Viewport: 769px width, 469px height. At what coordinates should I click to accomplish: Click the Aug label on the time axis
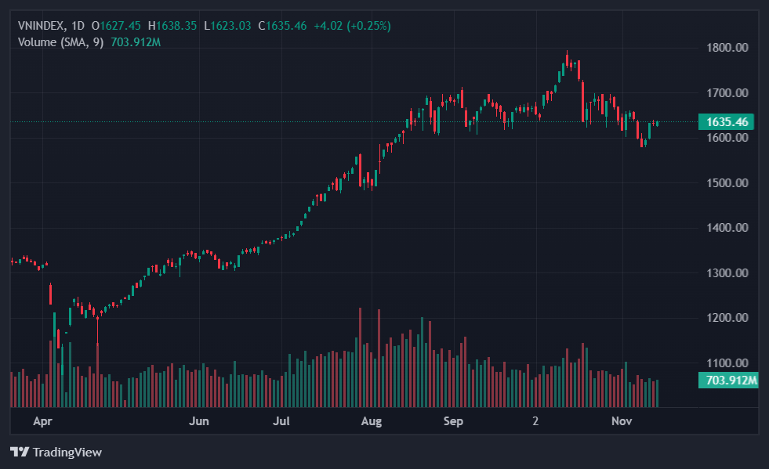click(x=372, y=421)
